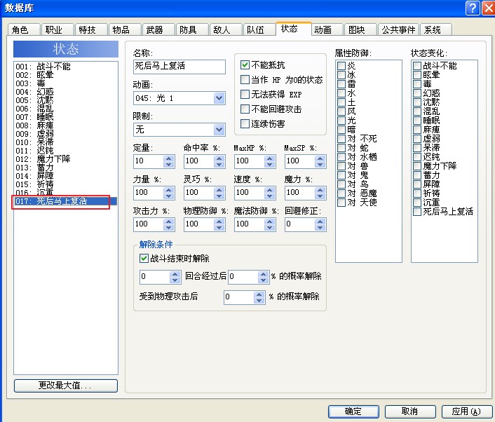Switch to the 系统 tab
This screenshot has width=495, height=422.
pyautogui.click(x=436, y=29)
